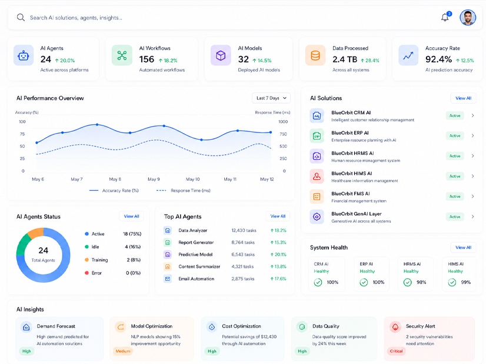Click View All in AI Solutions
This screenshot has height=364, width=486.
[464, 98]
